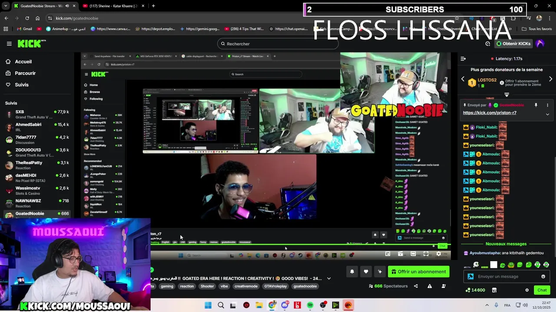Click the reaction tag
Image resolution: width=556 pixels, height=312 pixels.
point(187,286)
